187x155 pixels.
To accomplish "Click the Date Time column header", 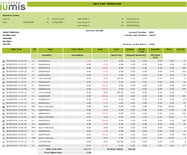I will 16,50.
